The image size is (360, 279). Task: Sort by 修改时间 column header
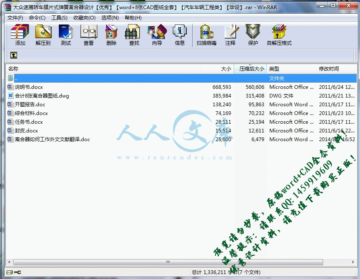coord(336,69)
